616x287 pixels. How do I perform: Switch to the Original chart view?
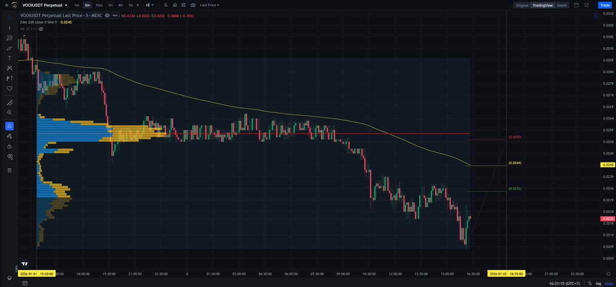[x=522, y=5]
